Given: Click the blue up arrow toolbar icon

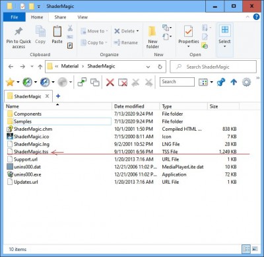Looking at the screenshot, I should click(x=234, y=83).
